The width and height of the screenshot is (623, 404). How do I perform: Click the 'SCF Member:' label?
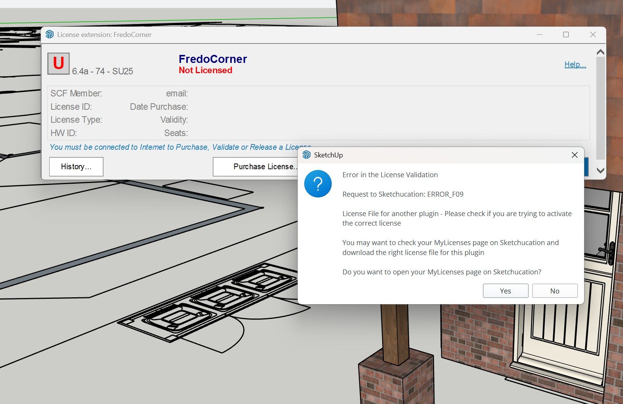tap(76, 93)
